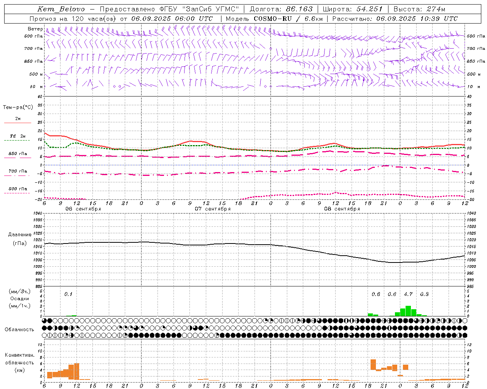Click the Прогноз на 120 часа(ов) text
The image size is (487, 389).
pyautogui.click(x=73, y=19)
